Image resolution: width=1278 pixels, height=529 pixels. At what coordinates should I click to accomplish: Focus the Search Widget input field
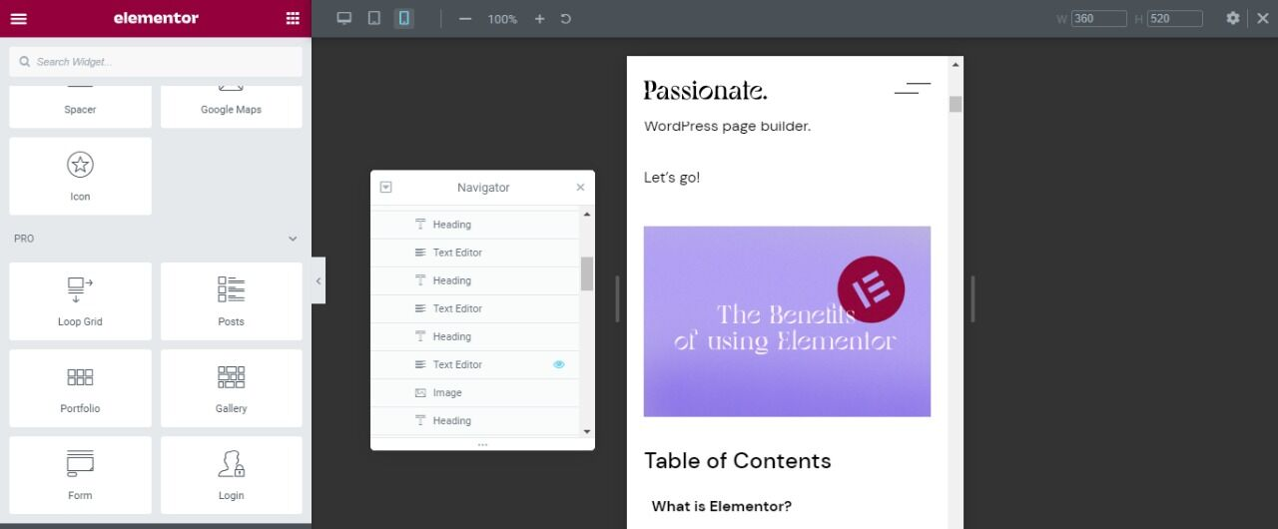tap(156, 62)
